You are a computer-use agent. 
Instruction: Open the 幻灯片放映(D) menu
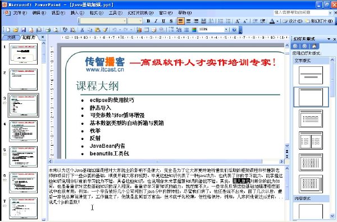pyautogui.click(x=140, y=13)
